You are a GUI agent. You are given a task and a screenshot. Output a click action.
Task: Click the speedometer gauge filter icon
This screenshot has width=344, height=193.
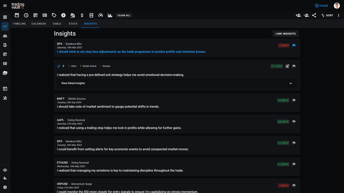pyautogui.click(x=101, y=15)
